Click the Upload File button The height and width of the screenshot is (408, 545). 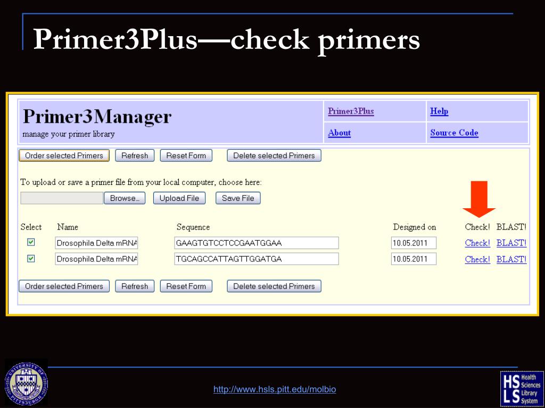click(179, 198)
